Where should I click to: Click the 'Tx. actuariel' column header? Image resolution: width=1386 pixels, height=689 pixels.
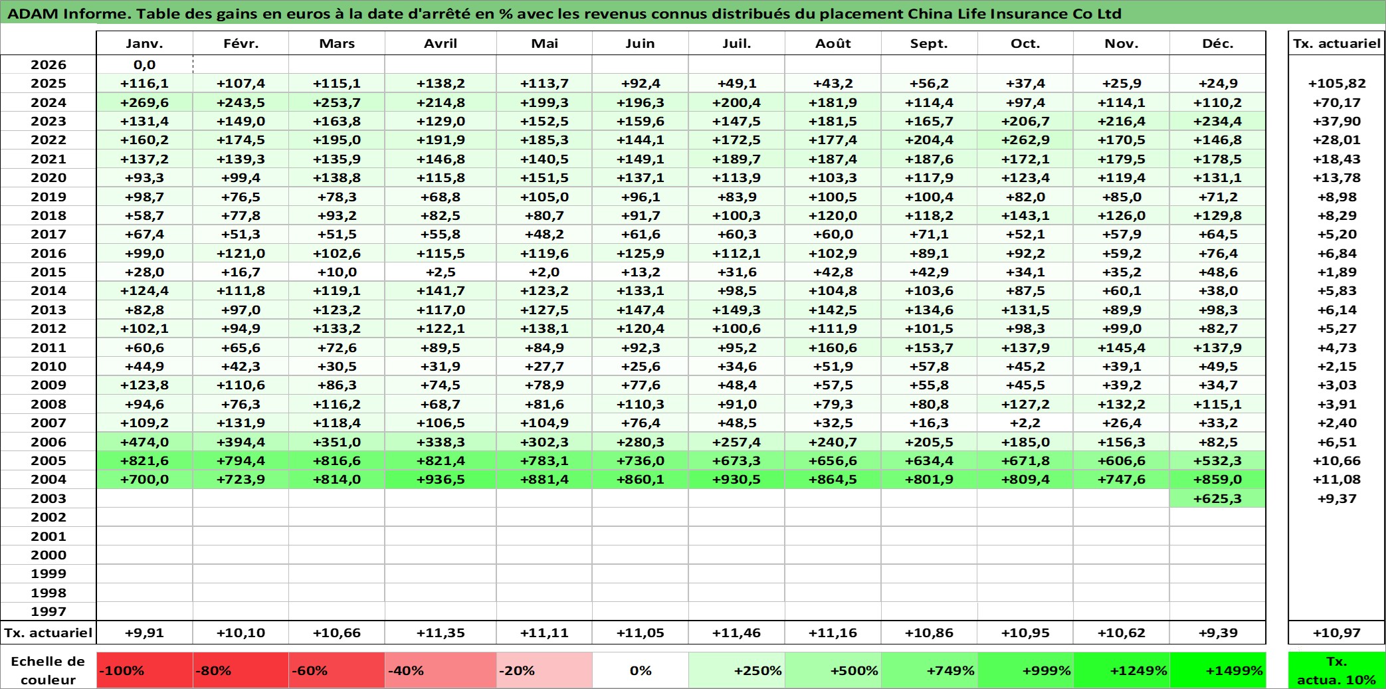pos(1336,43)
